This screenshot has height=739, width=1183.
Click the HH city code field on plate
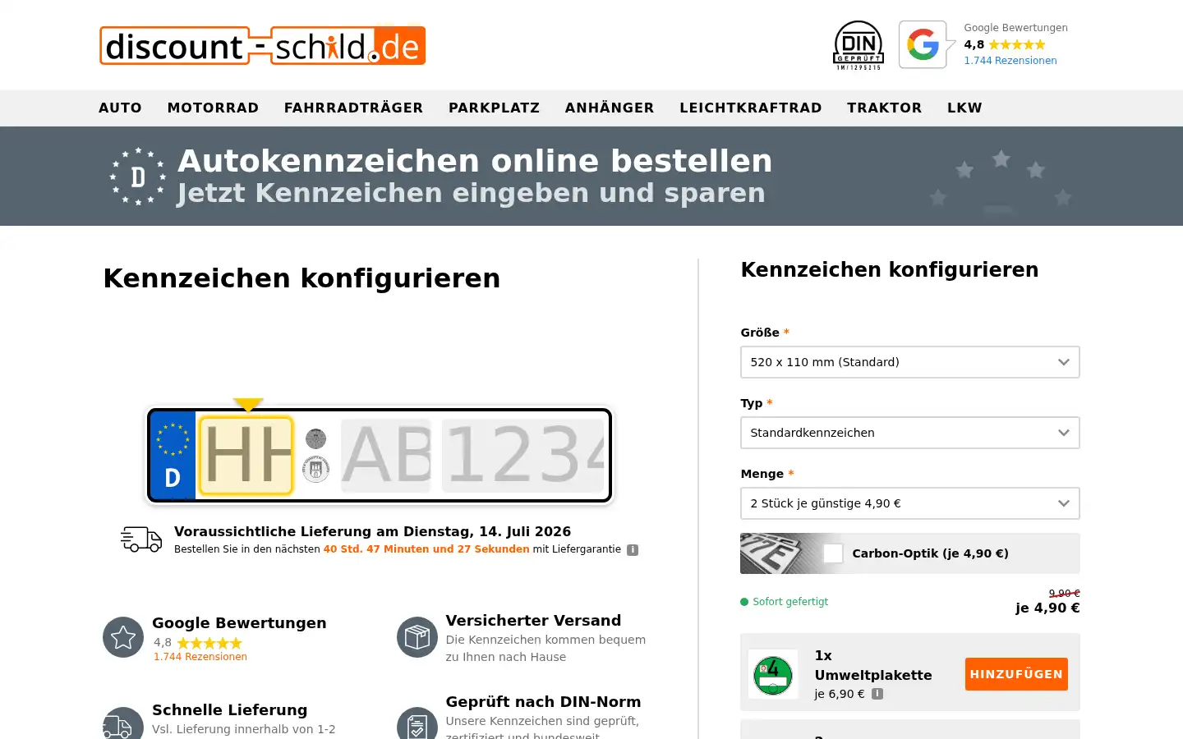coord(246,456)
